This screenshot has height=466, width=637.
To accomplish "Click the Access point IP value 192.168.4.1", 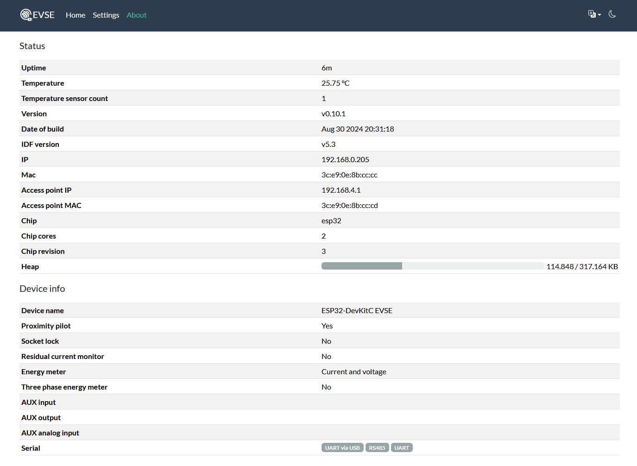I will (x=341, y=190).
